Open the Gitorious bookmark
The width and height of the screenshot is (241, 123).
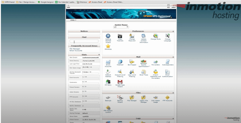pos(82,2)
